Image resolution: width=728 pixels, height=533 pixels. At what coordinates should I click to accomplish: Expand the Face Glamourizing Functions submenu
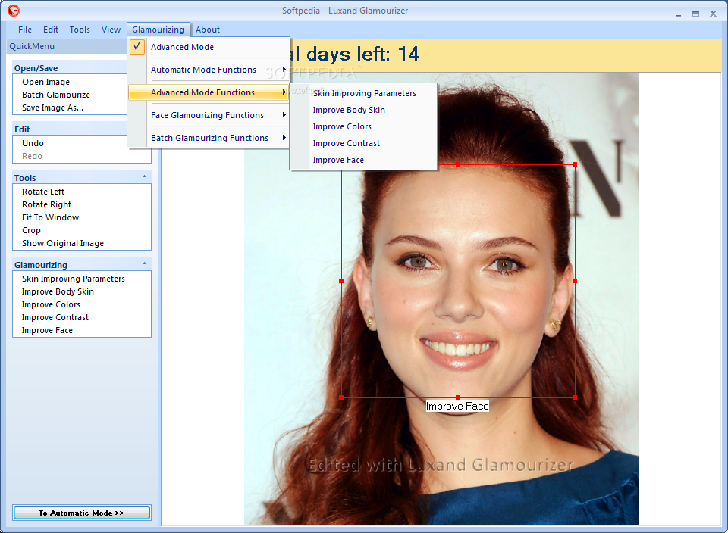[x=209, y=115]
